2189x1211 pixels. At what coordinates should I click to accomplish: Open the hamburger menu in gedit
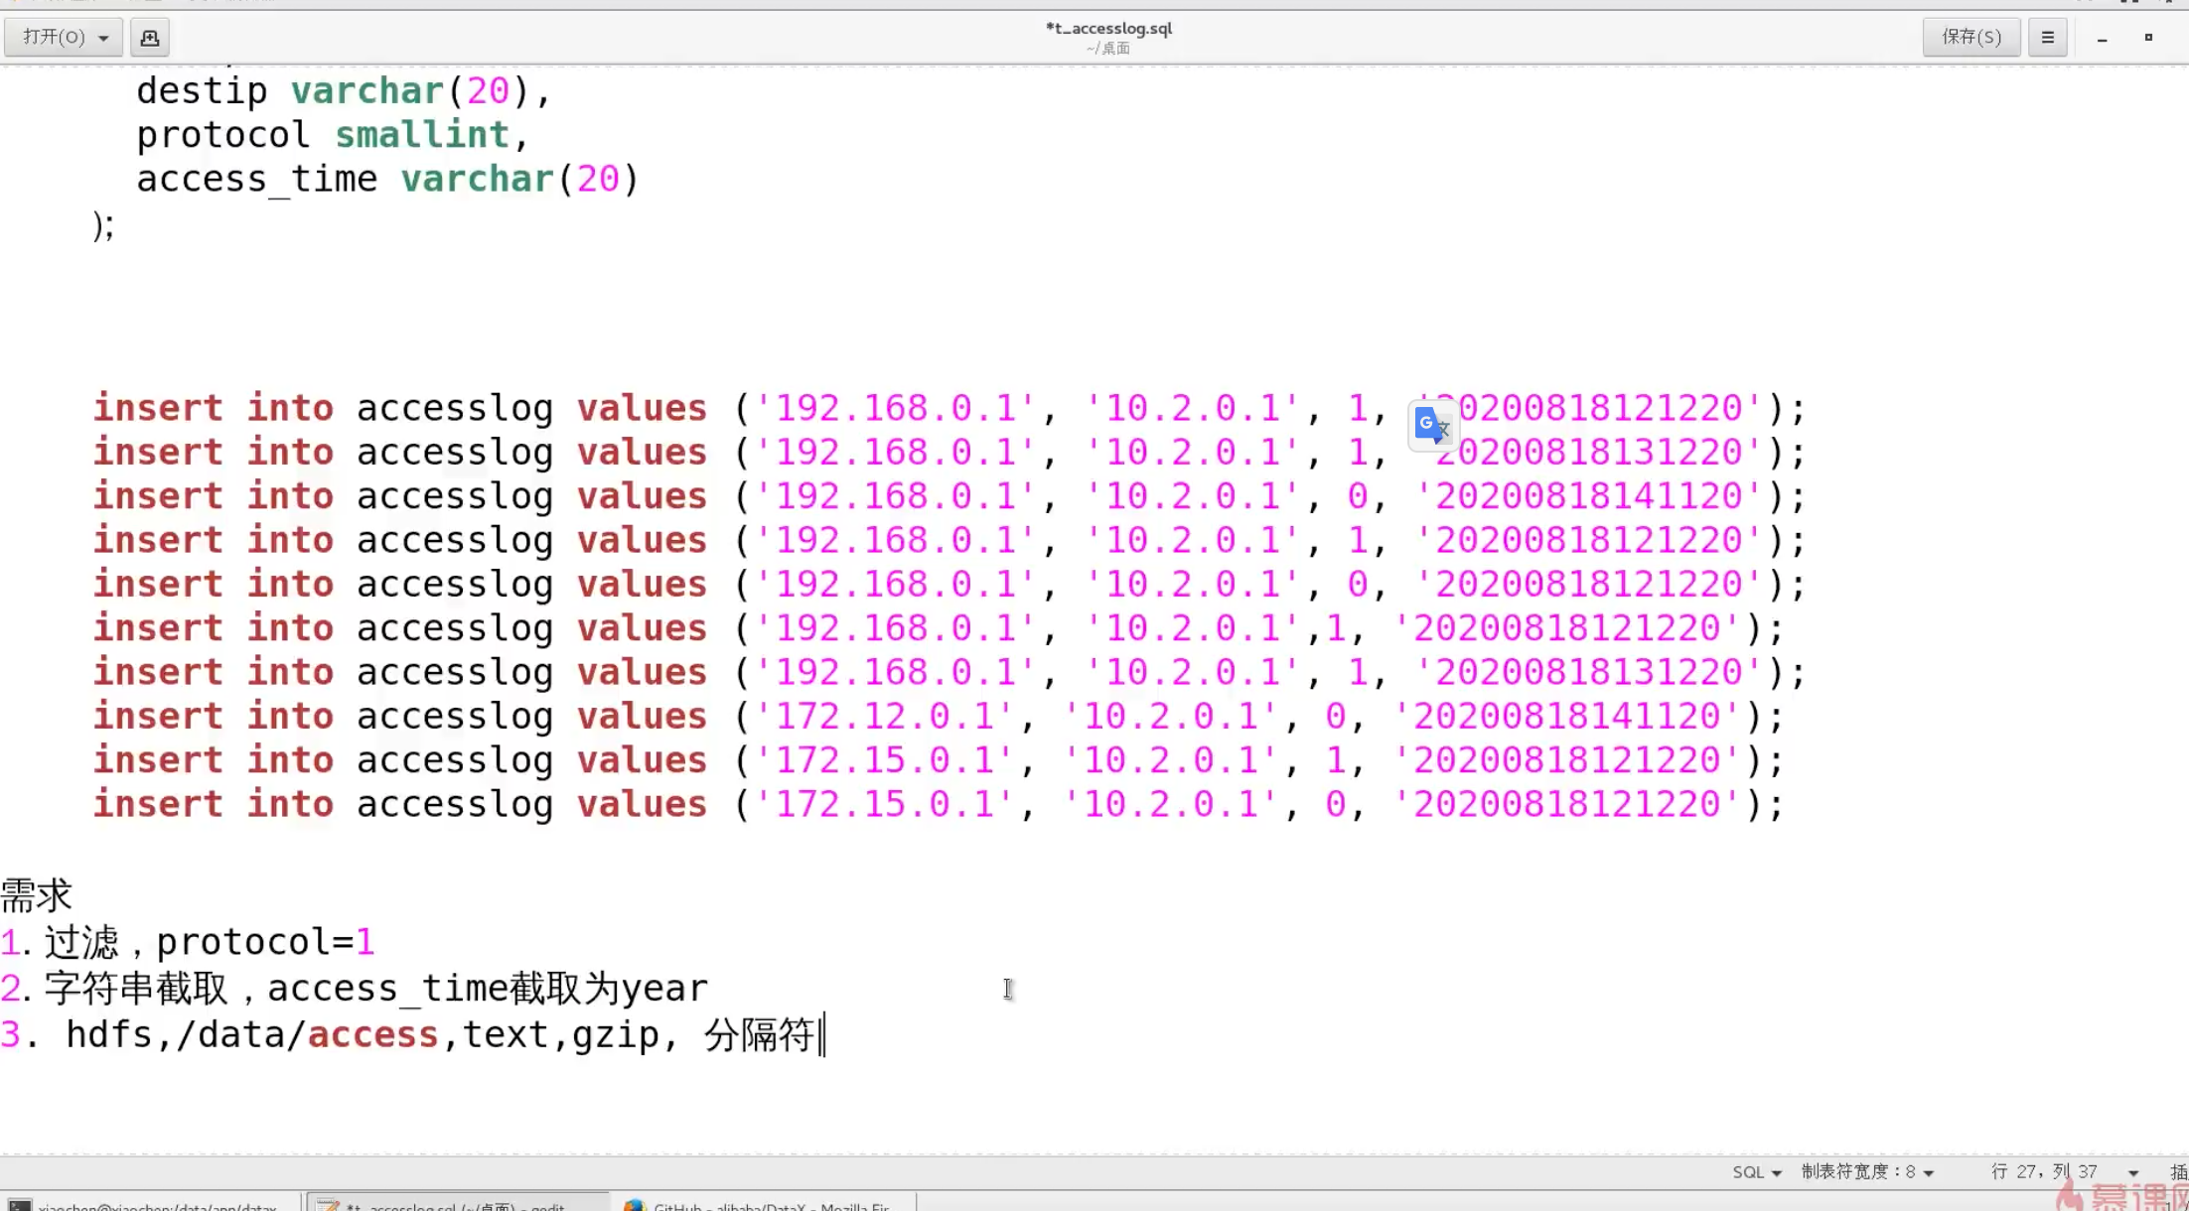(x=2047, y=38)
